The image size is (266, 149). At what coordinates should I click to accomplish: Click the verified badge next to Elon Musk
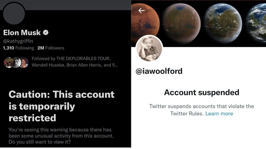(46, 32)
